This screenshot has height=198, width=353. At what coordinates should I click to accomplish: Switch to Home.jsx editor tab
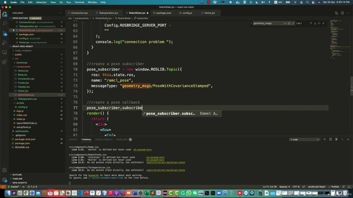tap(210, 13)
